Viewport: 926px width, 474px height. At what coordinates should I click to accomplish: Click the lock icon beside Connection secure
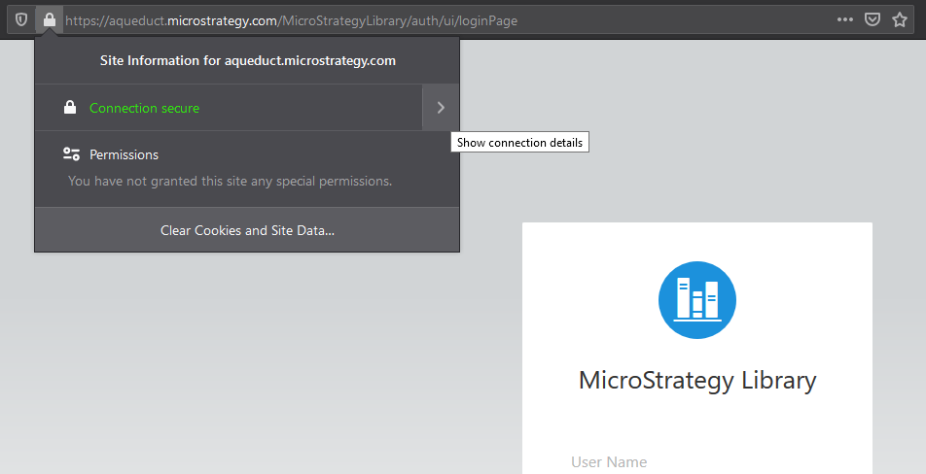click(x=70, y=108)
